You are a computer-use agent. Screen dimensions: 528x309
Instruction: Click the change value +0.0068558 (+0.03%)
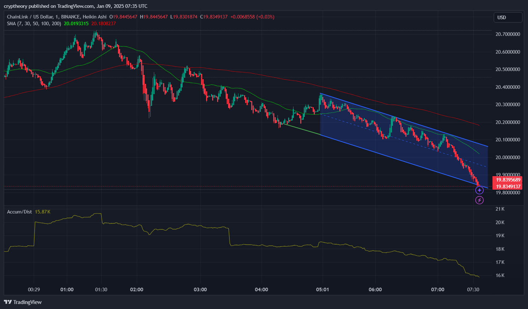(x=252, y=17)
